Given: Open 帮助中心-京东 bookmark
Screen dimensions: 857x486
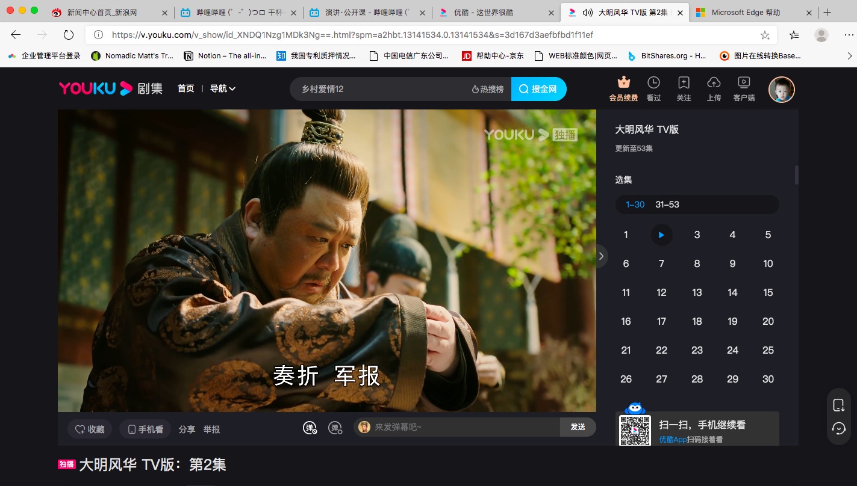Looking at the screenshot, I should (x=493, y=56).
